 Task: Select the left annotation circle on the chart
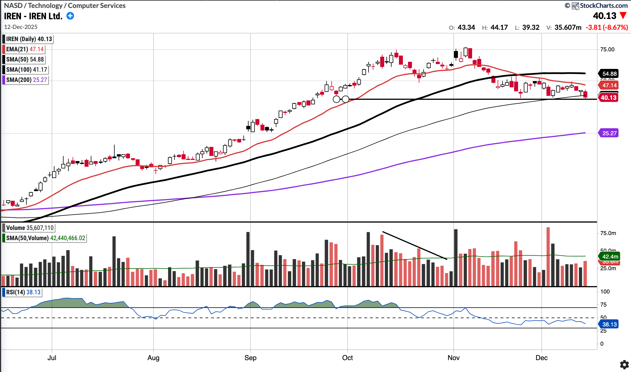[336, 99]
